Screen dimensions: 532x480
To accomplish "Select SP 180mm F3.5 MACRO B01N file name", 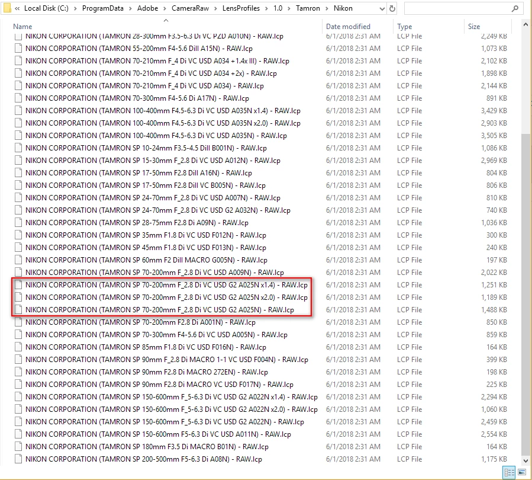I will pyautogui.click(x=147, y=447).
